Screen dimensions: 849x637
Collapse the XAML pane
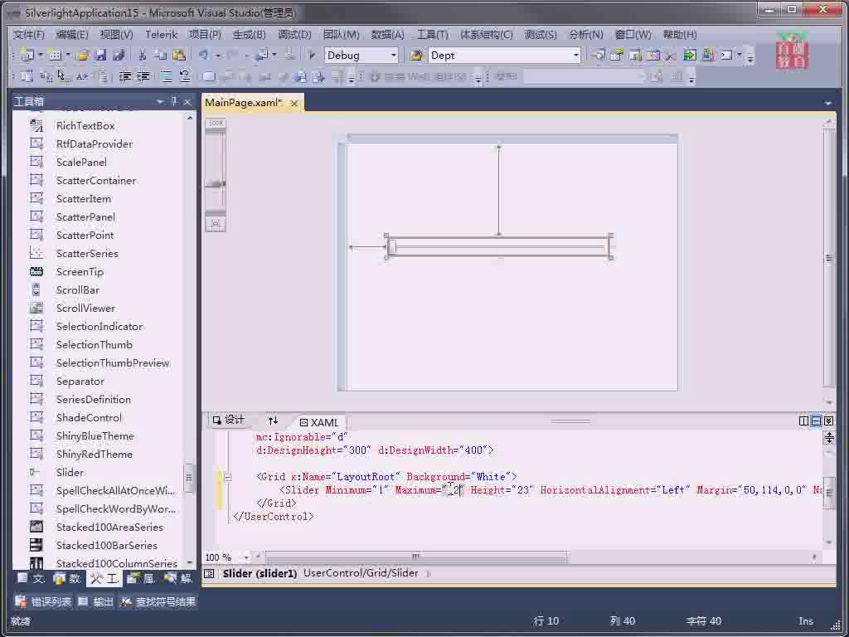point(828,421)
